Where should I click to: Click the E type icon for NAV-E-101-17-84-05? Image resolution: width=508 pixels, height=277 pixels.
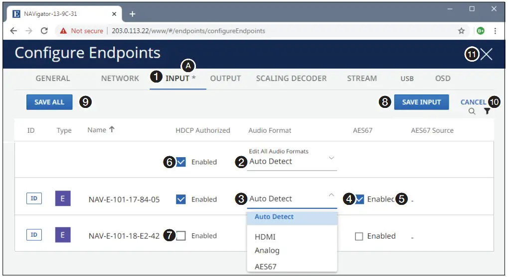pyautogui.click(x=63, y=198)
